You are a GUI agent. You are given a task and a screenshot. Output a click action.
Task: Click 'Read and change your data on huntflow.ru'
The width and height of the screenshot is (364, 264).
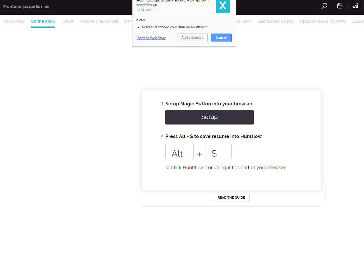[x=176, y=27]
